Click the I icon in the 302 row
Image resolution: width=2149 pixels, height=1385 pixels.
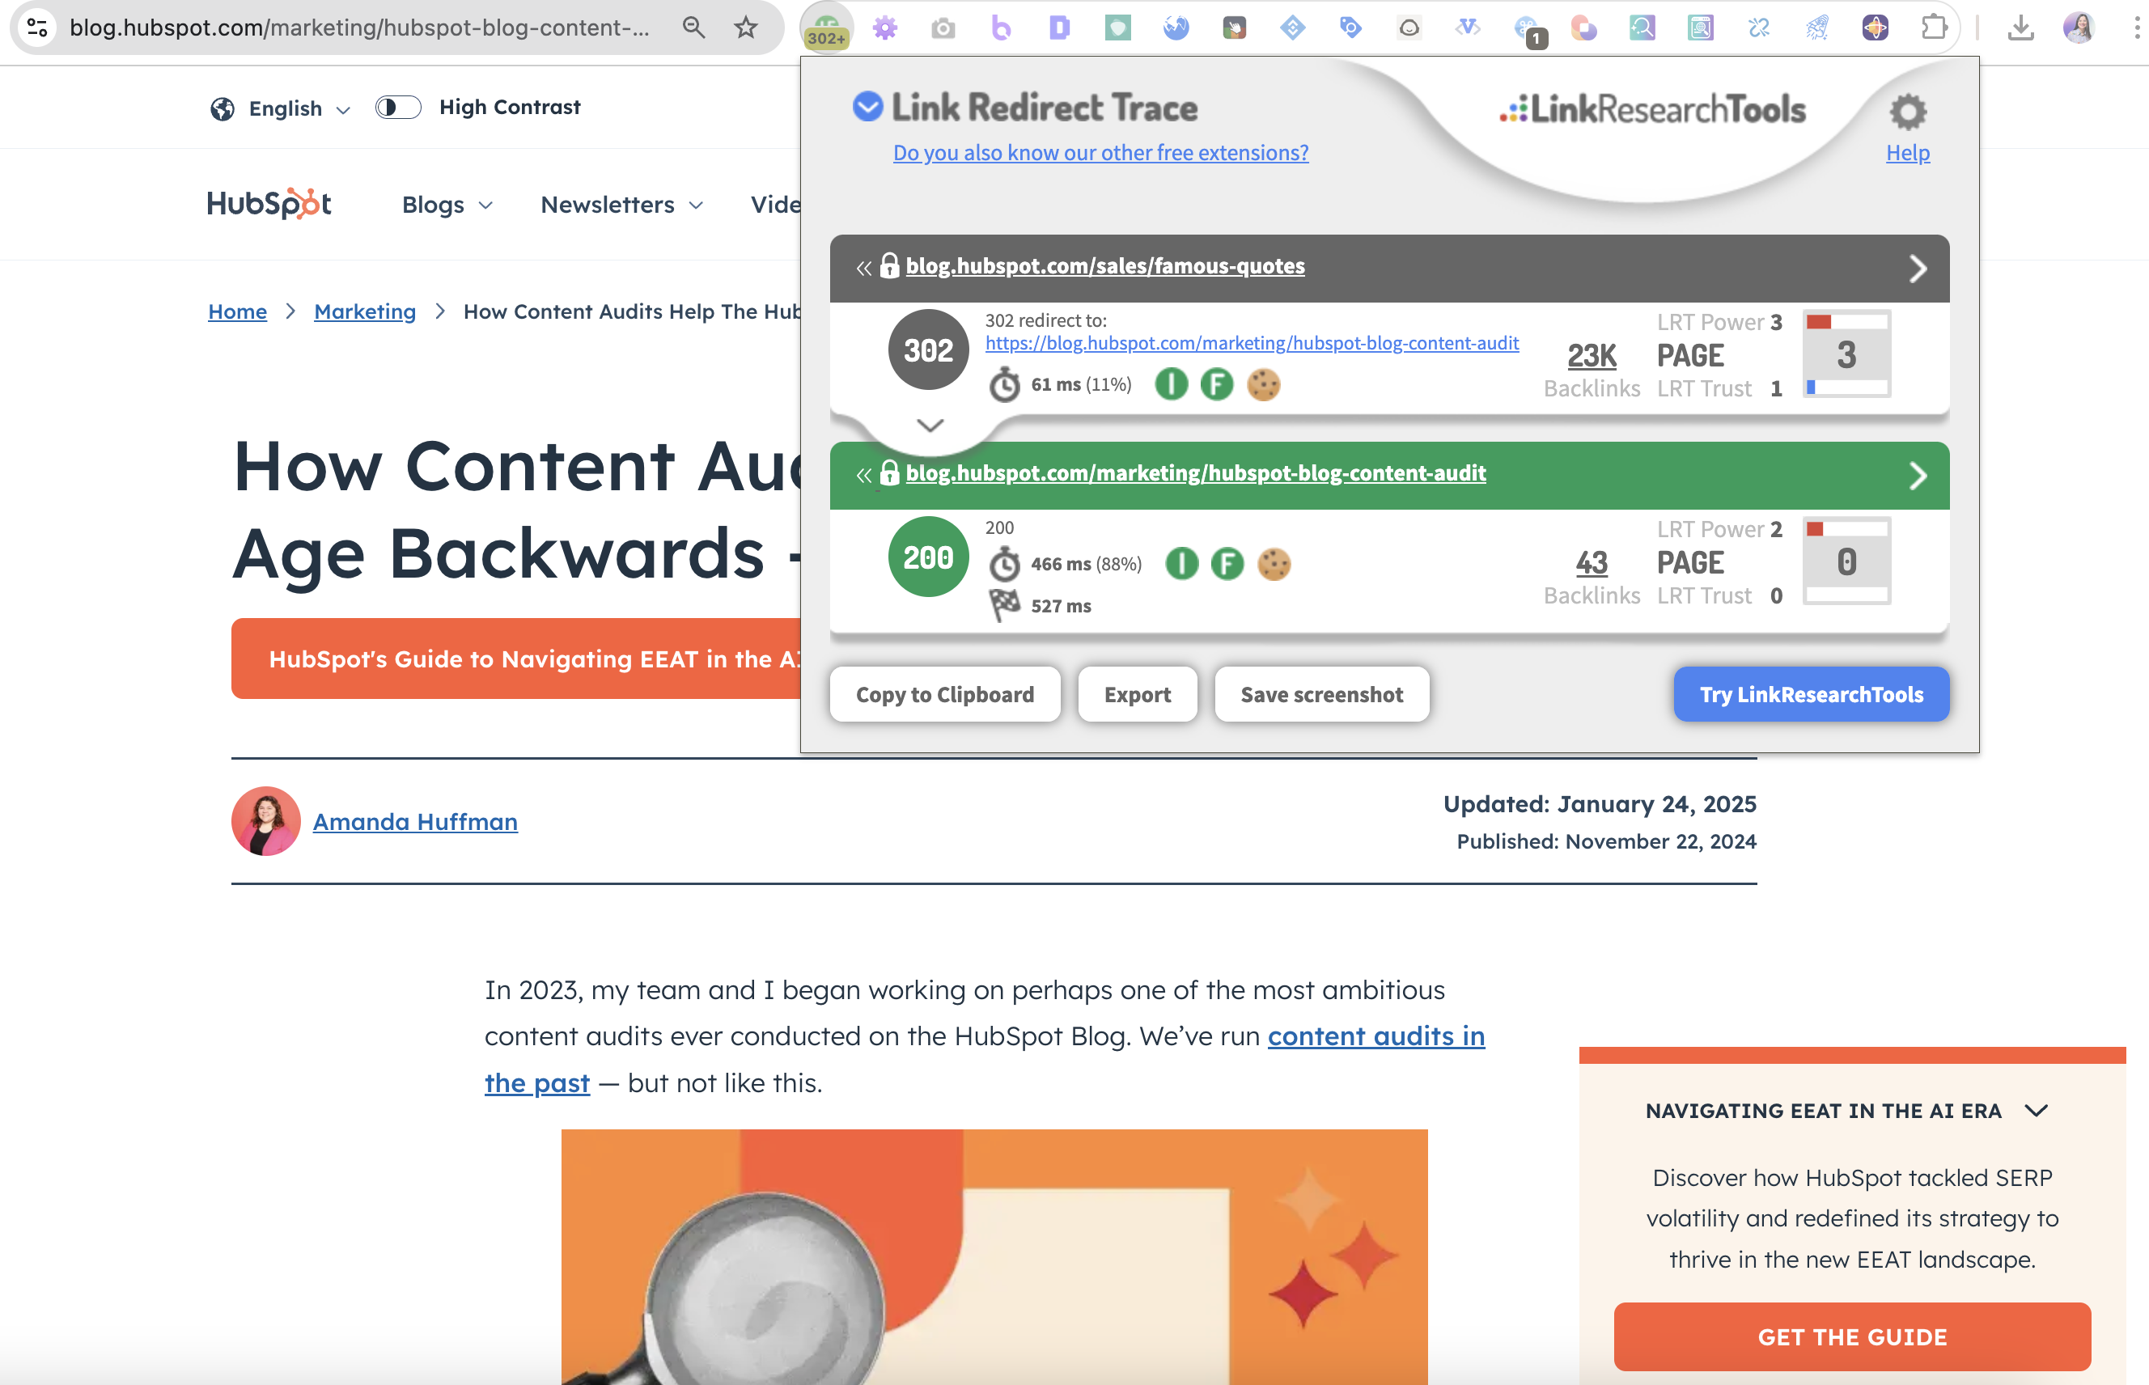[x=1172, y=385]
